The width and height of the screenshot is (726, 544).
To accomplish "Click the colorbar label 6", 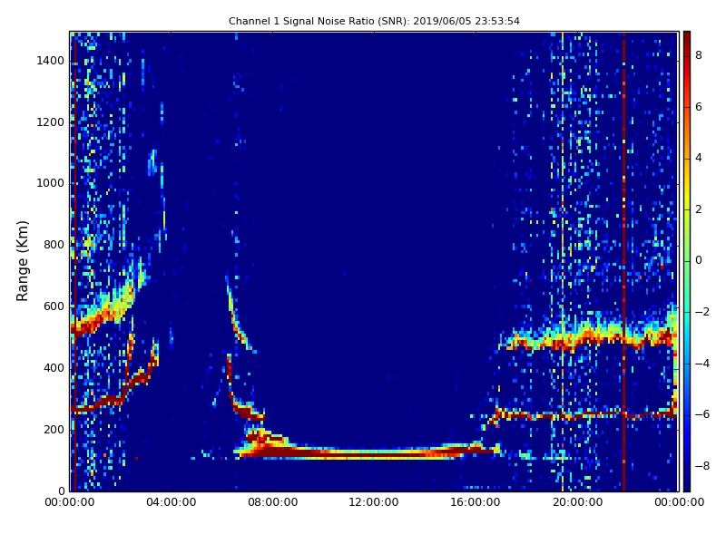I will tap(699, 107).
